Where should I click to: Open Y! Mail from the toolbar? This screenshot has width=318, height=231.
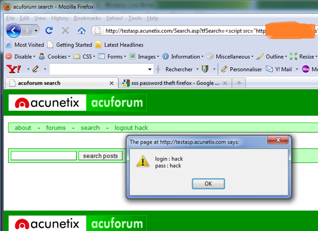click(x=279, y=70)
